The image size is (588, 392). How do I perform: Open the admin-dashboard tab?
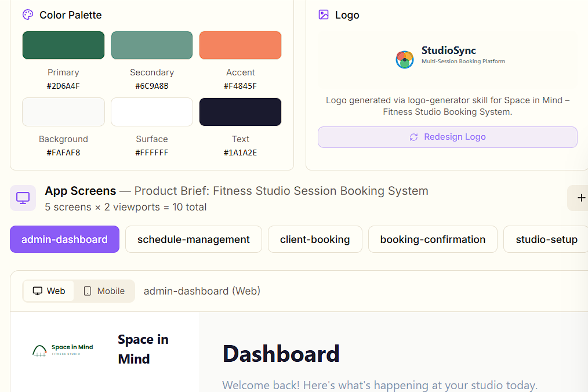[x=64, y=239]
